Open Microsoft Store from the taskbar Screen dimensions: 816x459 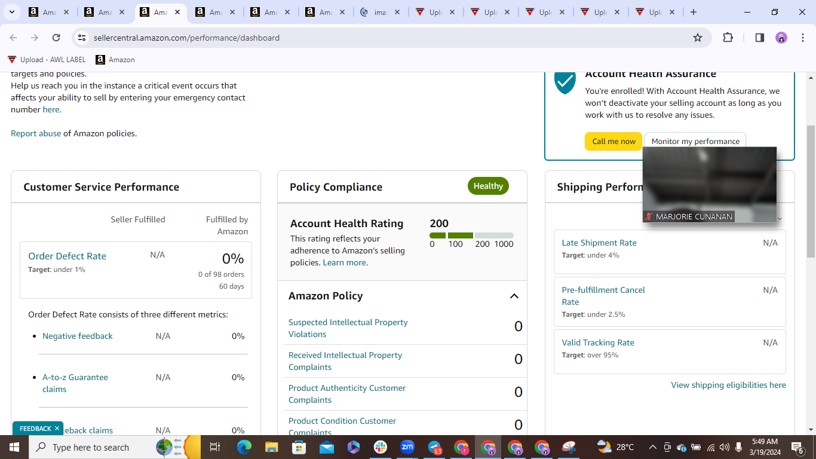299,447
